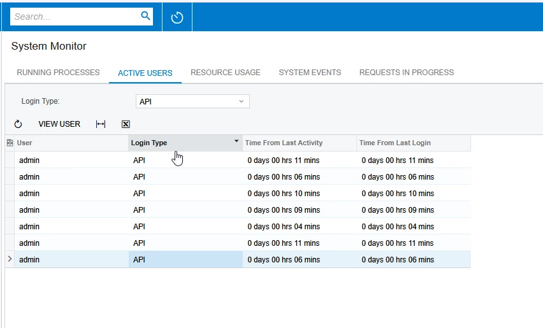The height and width of the screenshot is (328, 543).
Task: Open the recent history clock icon
Action: pos(177,17)
